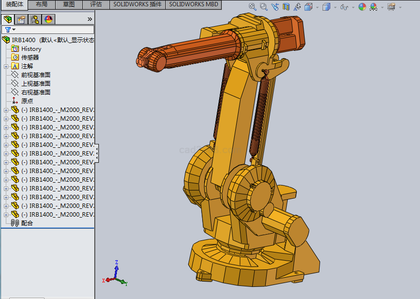
Task: Click the Hide/Show Items glasses icon
Action: click(344, 7)
